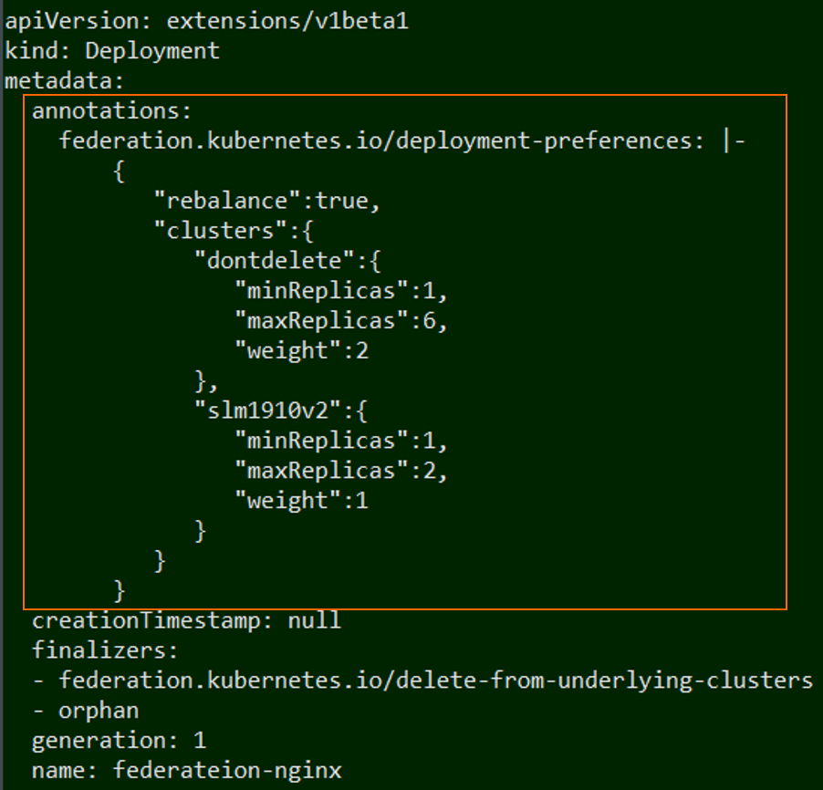Click the opening brace of the JSON block
Image resolution: width=823 pixels, height=790 pixels.
point(120,172)
